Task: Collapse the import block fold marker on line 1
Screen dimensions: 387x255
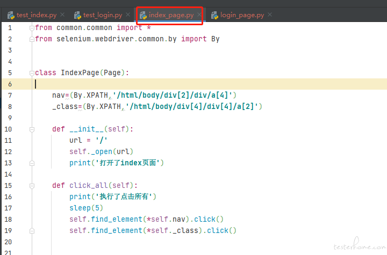Action: pos(32,28)
